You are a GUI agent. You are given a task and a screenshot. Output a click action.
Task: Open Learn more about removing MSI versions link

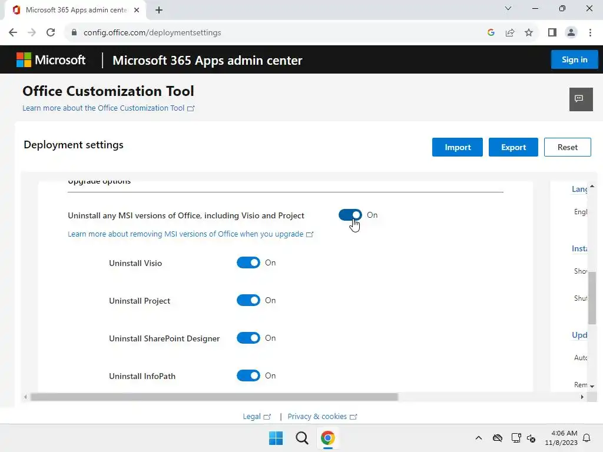click(186, 234)
